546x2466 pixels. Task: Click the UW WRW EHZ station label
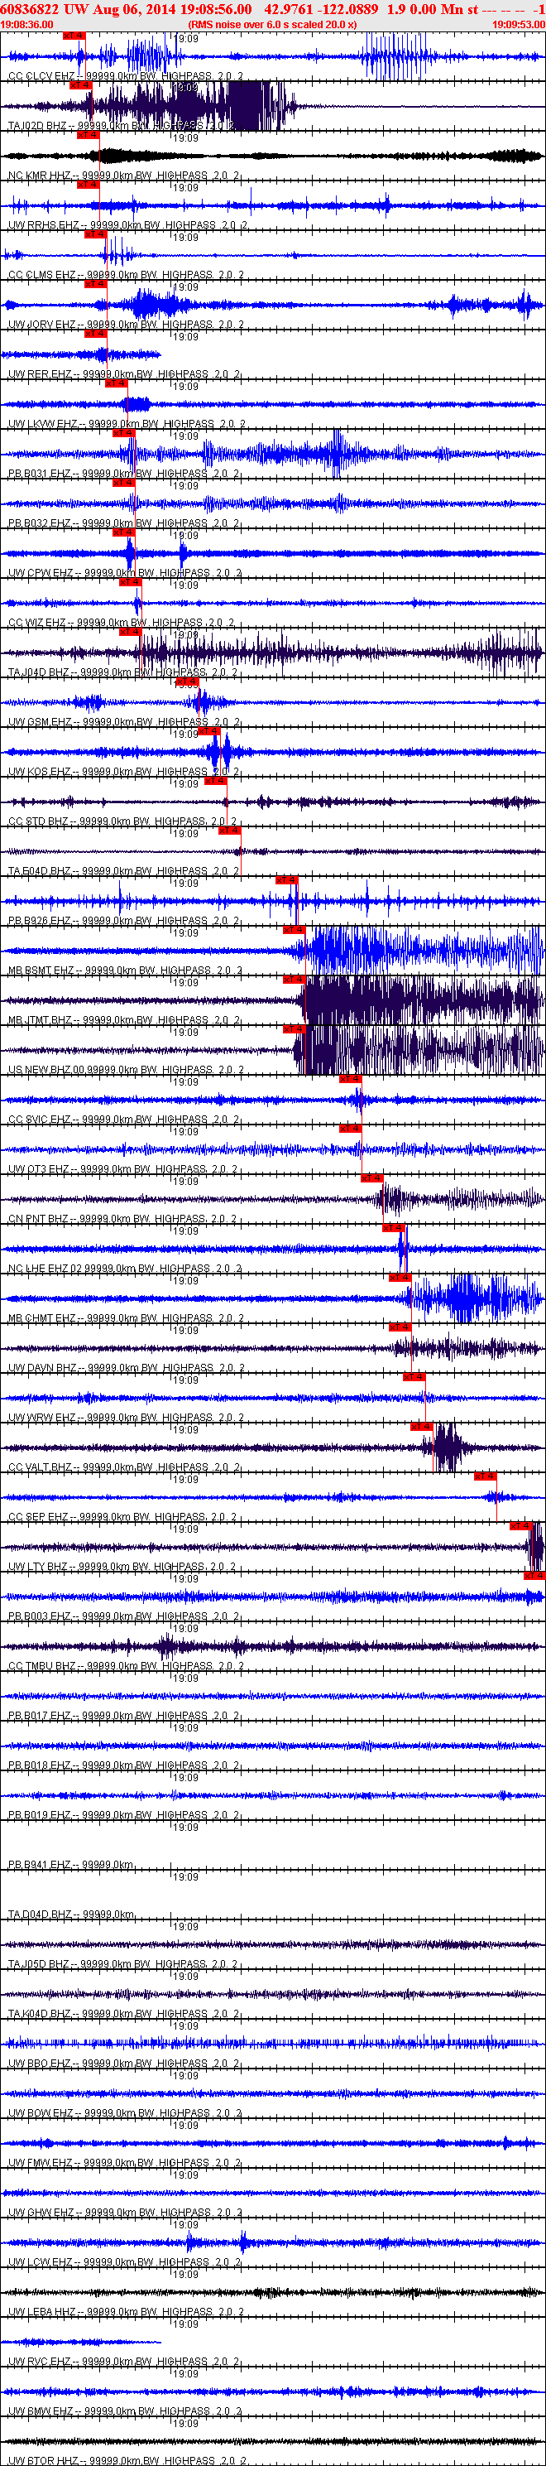[x=125, y=1418]
